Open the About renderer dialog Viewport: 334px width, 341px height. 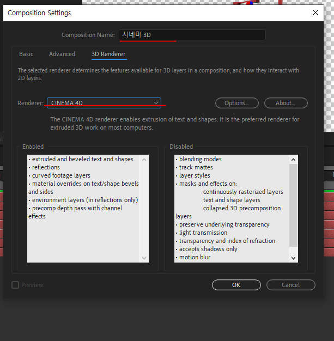click(286, 103)
